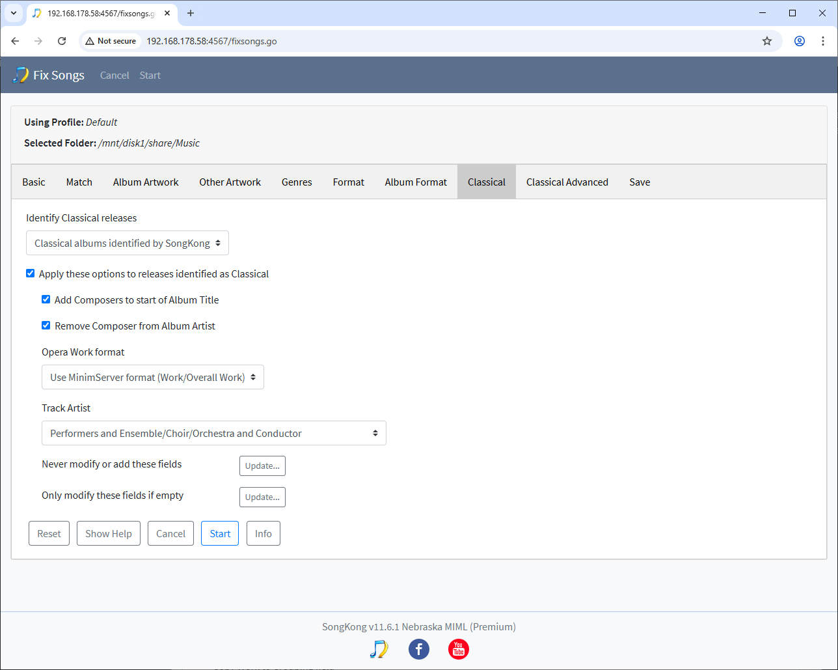
Task: Click the Show Help button
Action: coord(109,533)
